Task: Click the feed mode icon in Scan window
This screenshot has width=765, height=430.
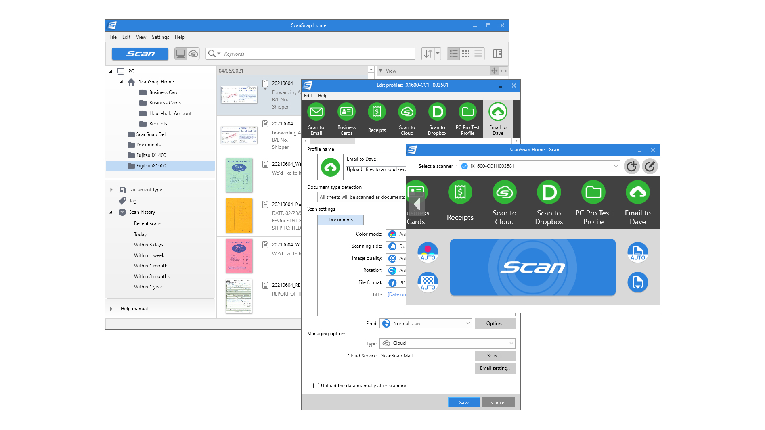Action: pos(638,282)
